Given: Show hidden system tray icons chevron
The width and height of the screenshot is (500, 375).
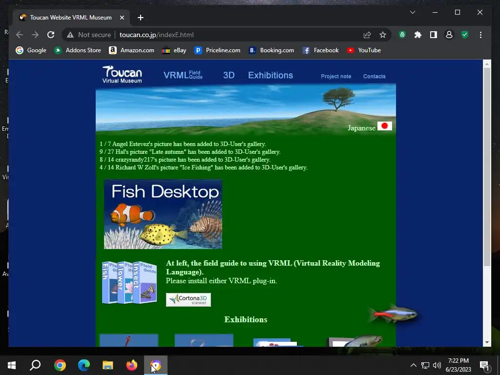Looking at the screenshot, I should (413, 365).
